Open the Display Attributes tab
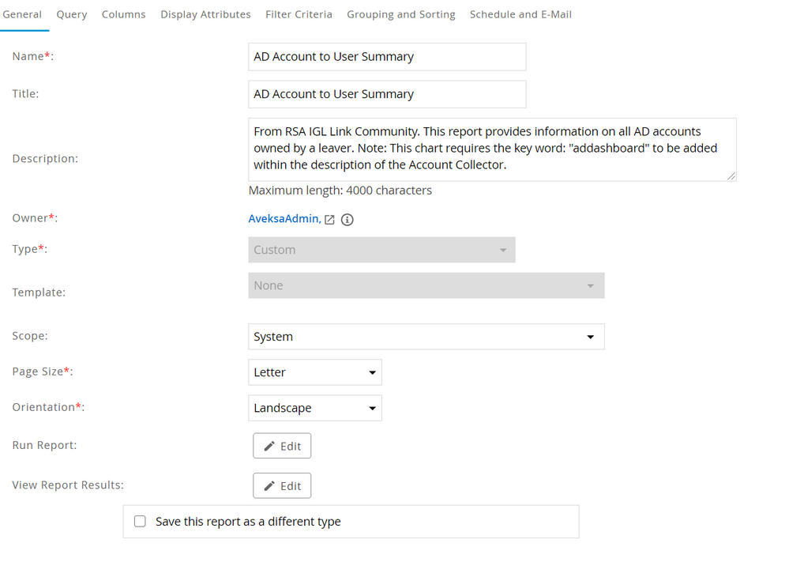This screenshot has height=581, width=789. click(205, 14)
